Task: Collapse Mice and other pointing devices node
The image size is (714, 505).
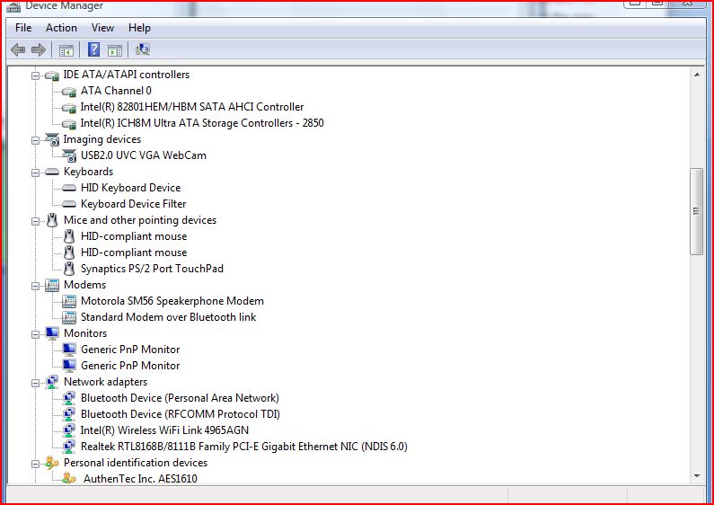Action: 35,221
